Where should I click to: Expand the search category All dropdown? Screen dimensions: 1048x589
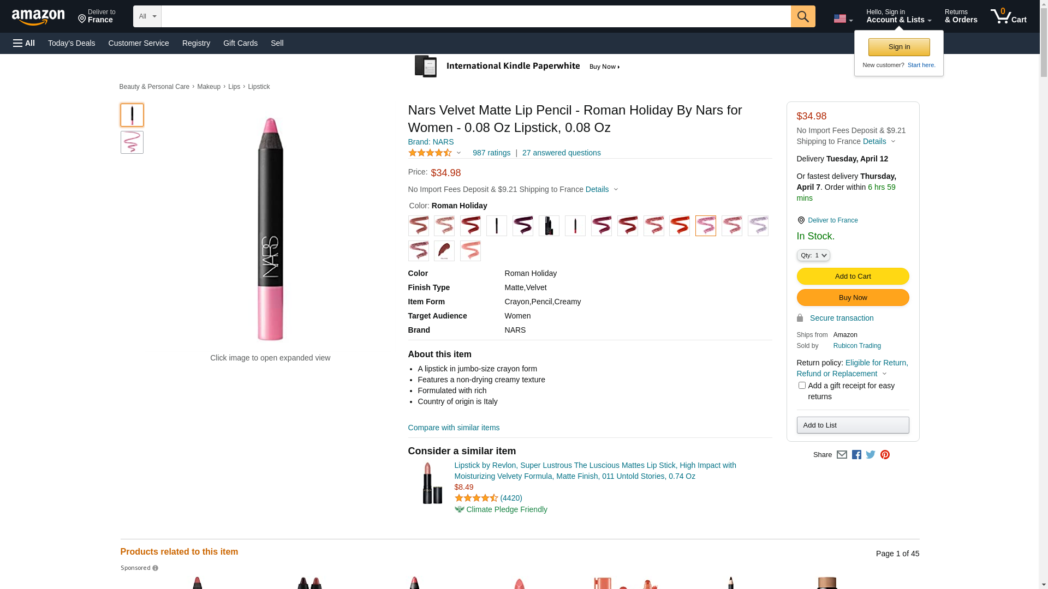click(x=147, y=16)
